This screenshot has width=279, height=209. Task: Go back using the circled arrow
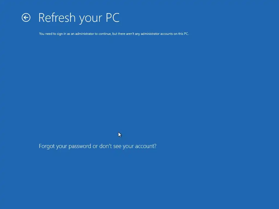coord(26,18)
